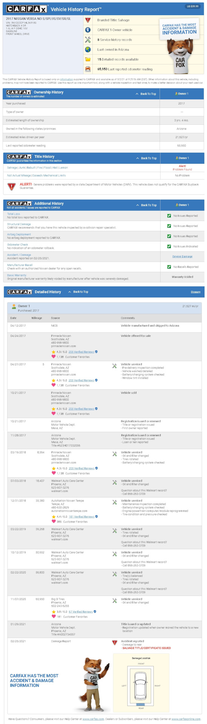
Task: Click Back To Top in Title History header
Action: click(x=146, y=158)
